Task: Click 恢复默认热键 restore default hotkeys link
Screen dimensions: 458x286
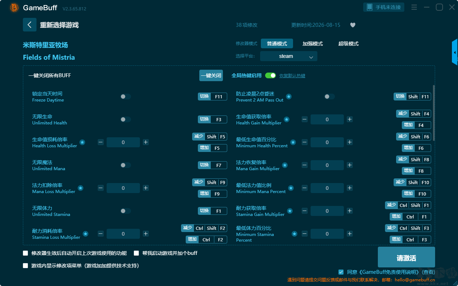Action: [292, 76]
